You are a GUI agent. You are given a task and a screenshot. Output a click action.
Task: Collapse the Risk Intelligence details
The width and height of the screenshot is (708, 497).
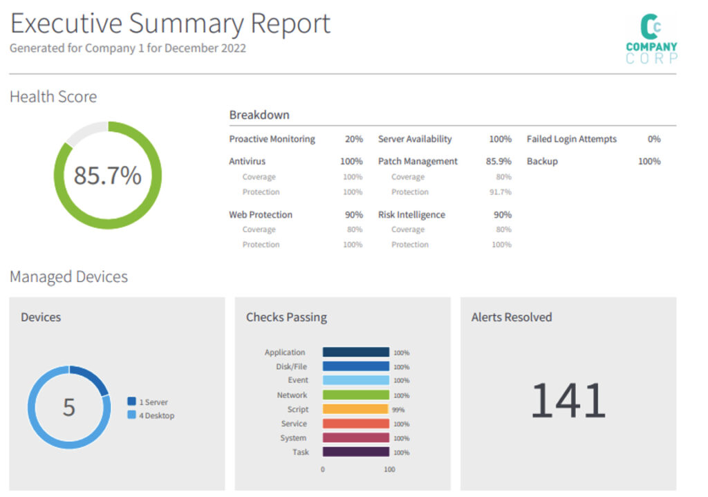tap(411, 214)
